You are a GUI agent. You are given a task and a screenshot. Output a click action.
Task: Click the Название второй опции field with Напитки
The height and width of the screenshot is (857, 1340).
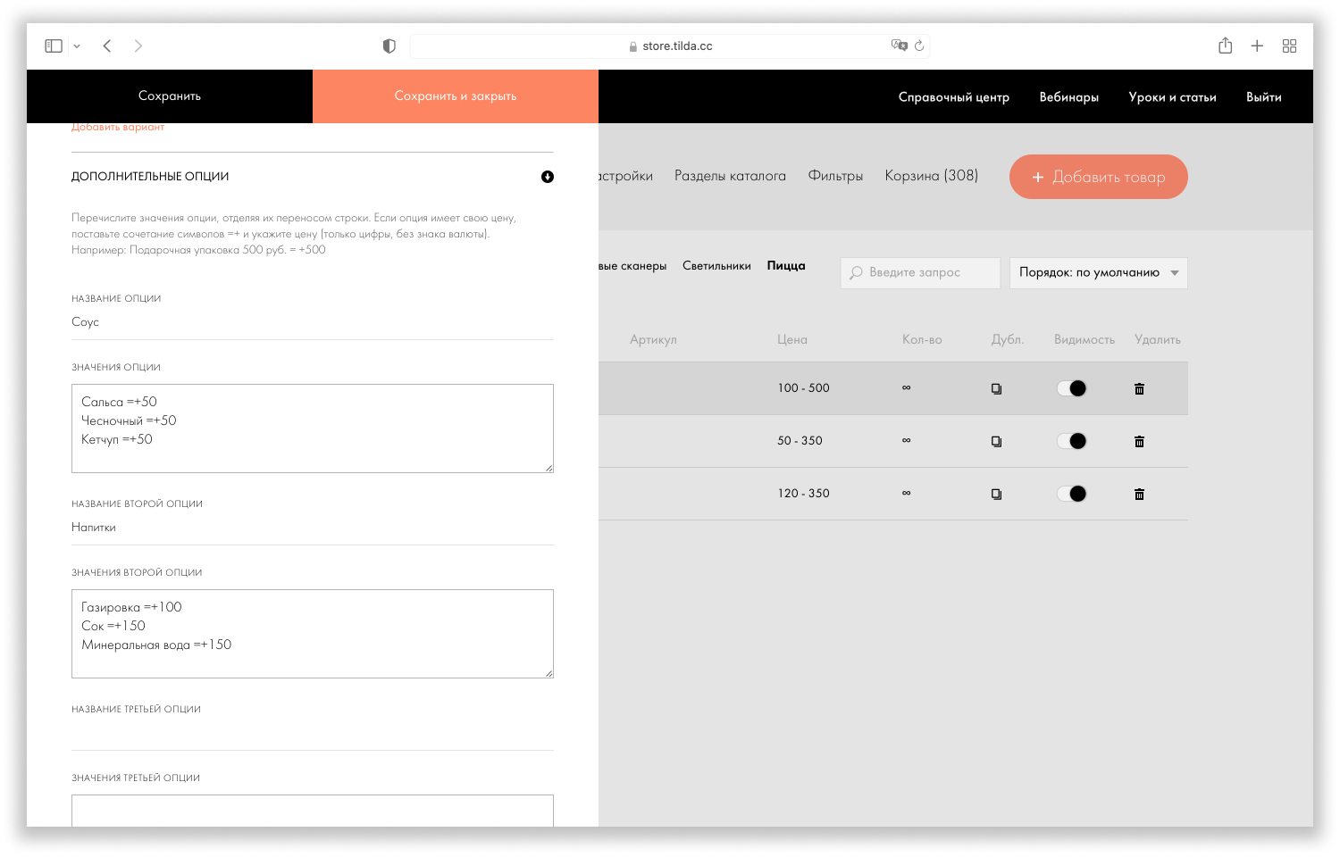point(313,528)
